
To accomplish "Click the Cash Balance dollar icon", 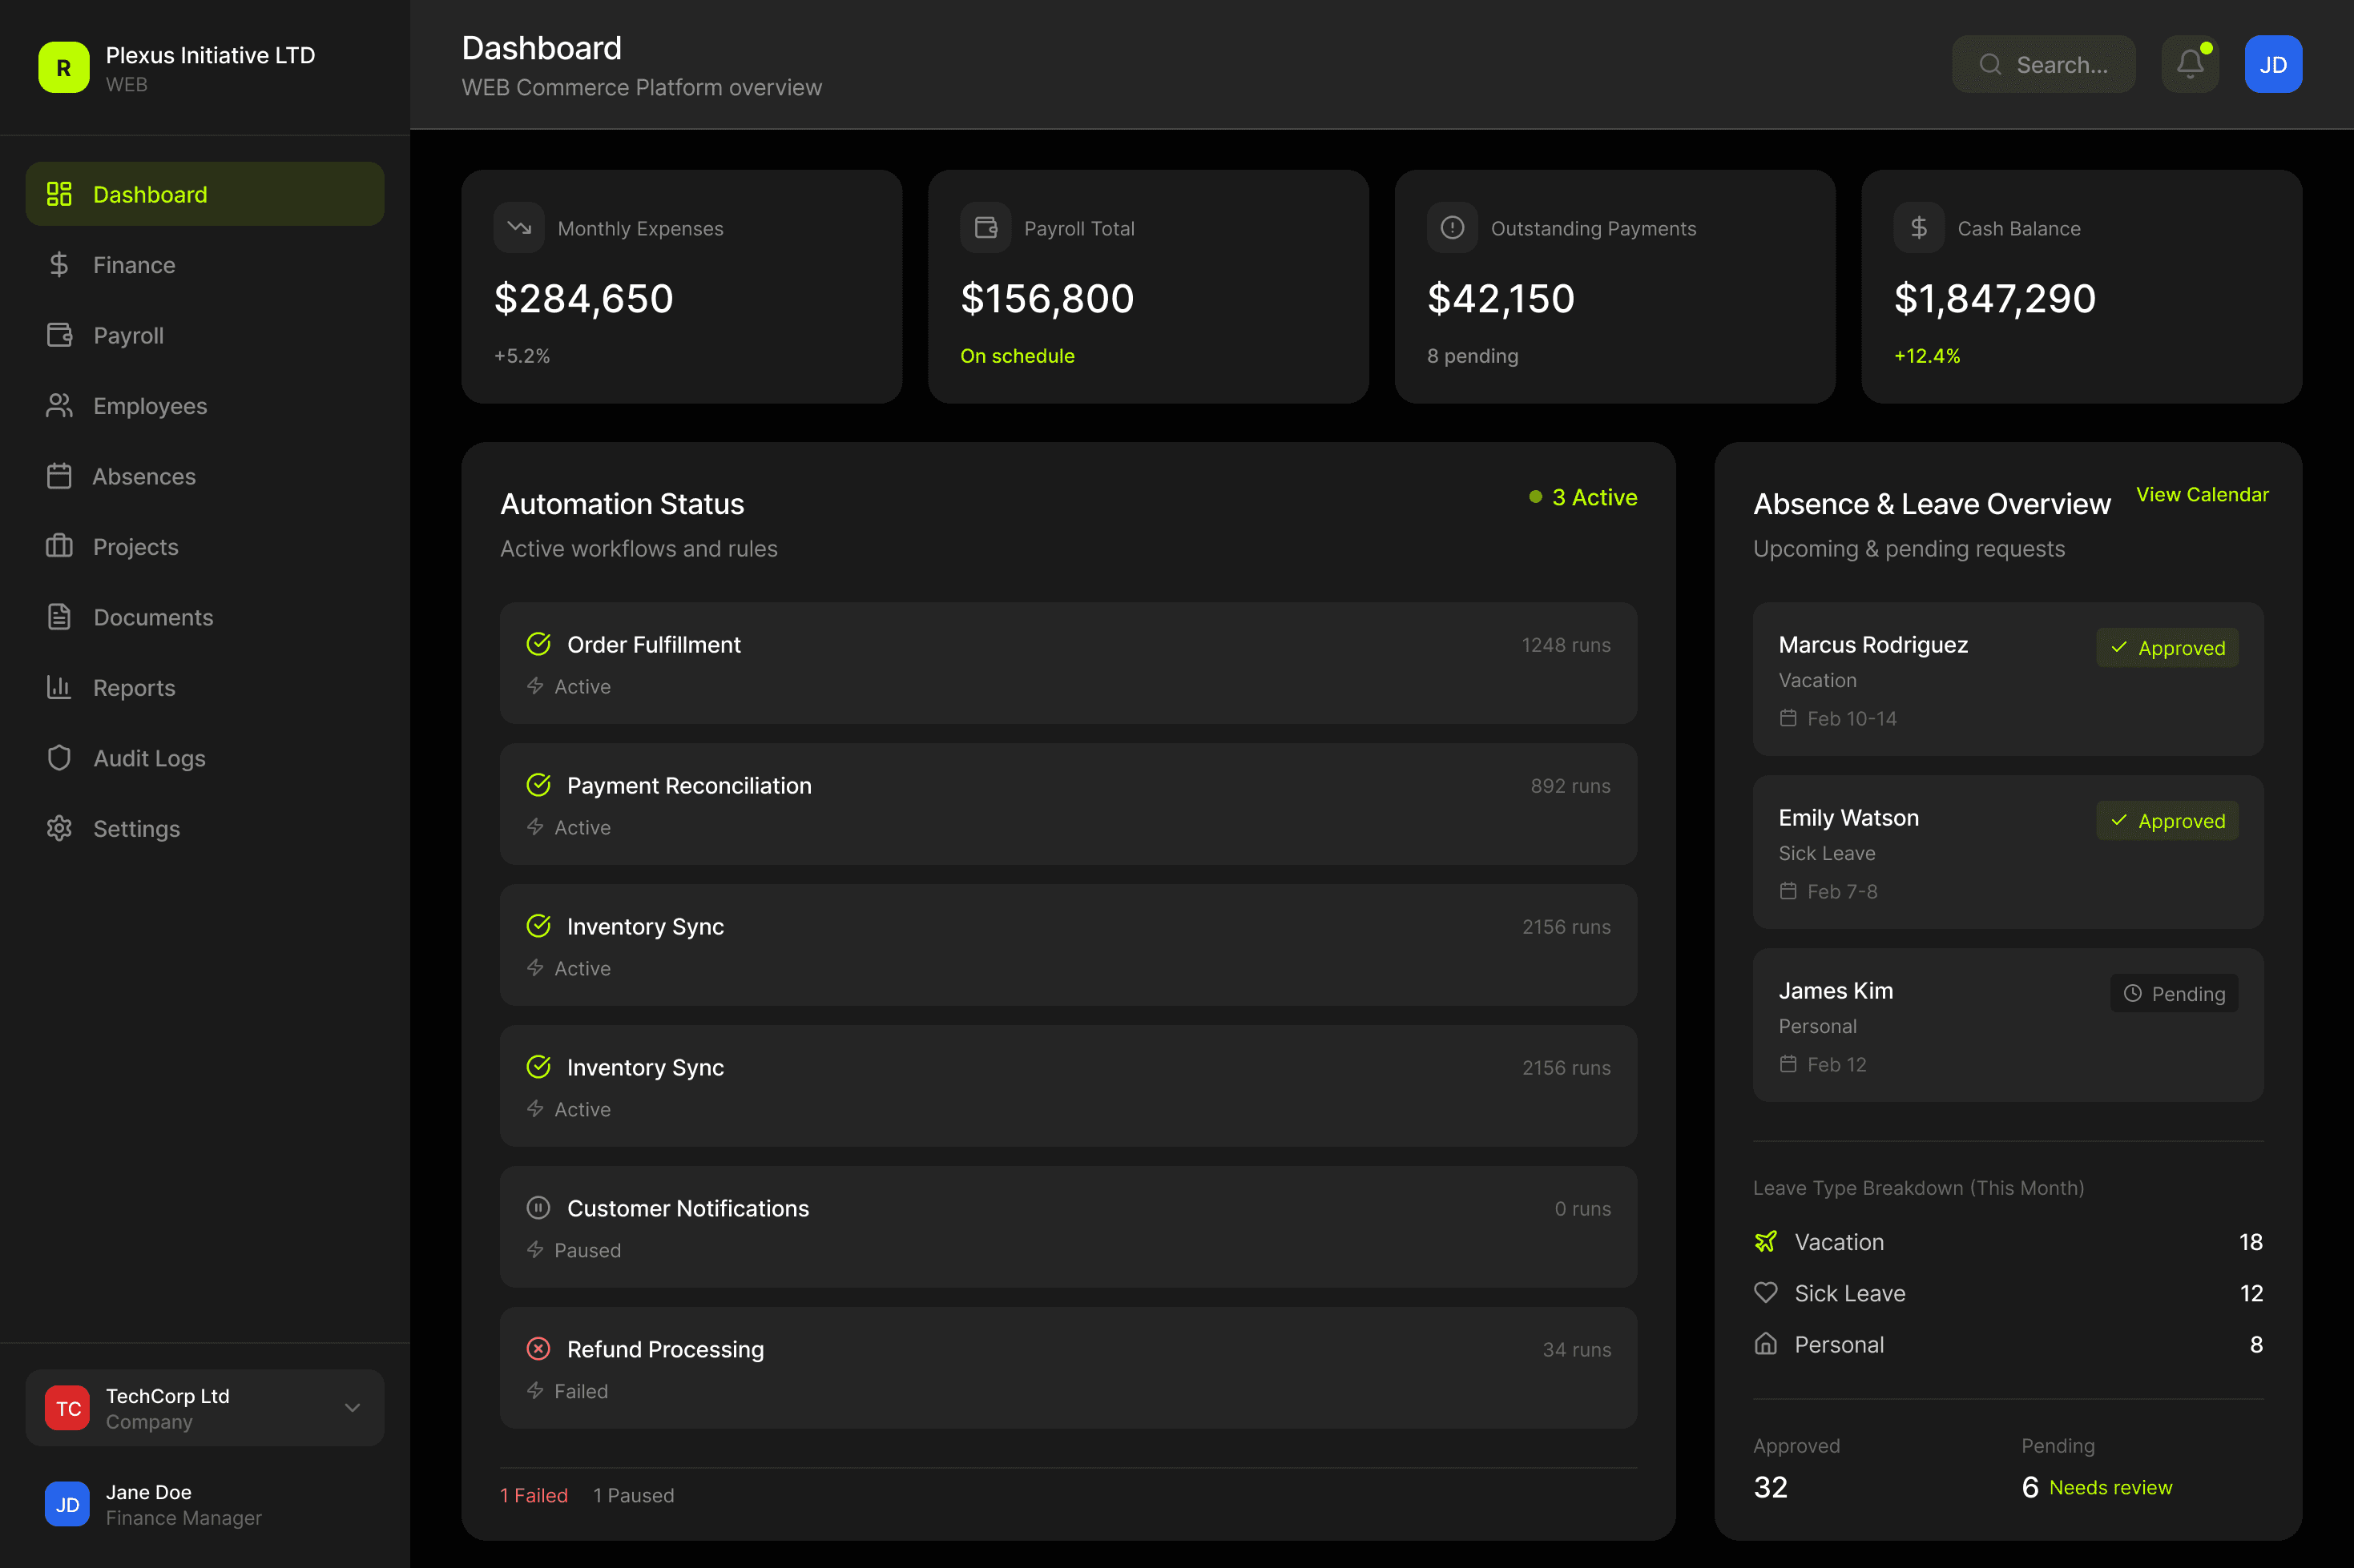I will point(1919,228).
